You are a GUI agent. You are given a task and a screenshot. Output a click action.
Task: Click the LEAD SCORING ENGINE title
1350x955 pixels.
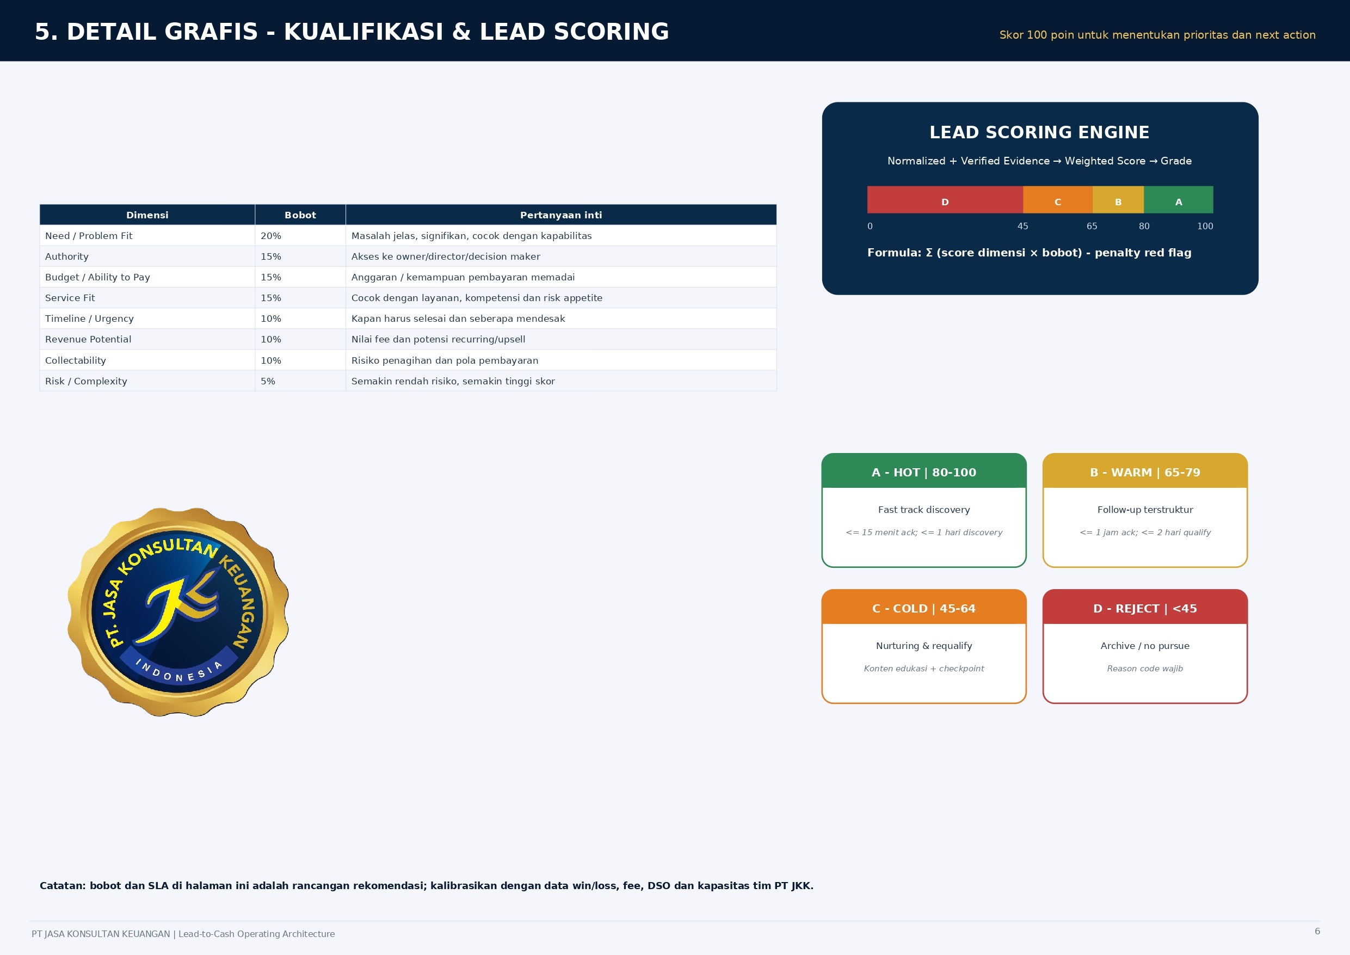pyautogui.click(x=1039, y=132)
